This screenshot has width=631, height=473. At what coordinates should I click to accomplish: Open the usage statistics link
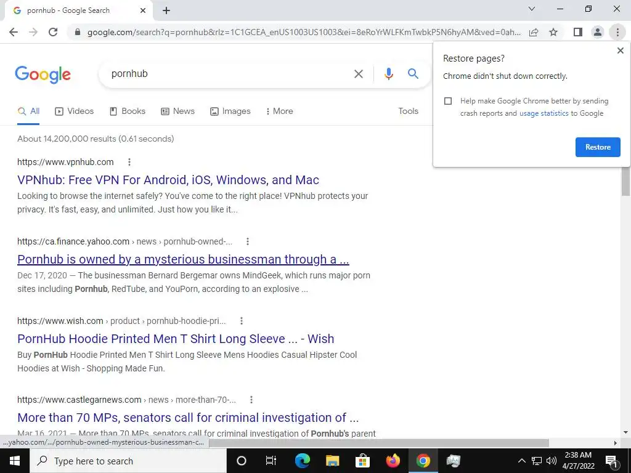pyautogui.click(x=543, y=113)
